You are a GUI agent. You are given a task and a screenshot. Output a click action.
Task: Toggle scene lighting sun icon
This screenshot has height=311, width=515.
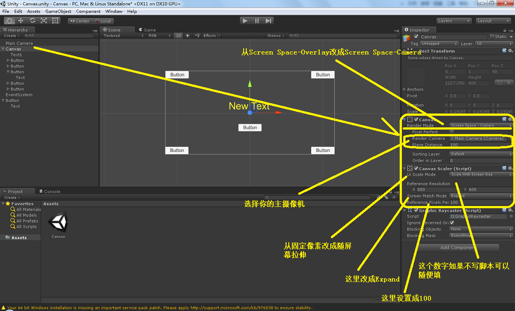click(x=188, y=35)
